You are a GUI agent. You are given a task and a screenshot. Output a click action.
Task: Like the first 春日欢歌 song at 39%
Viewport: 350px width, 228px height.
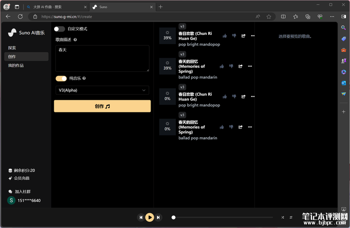coord(224,36)
